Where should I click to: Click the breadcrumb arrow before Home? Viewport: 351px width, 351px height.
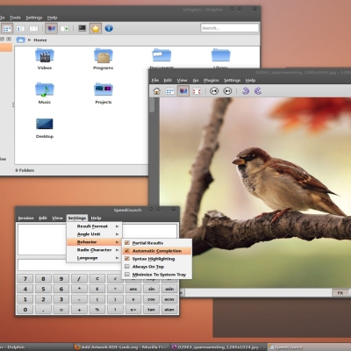[x=29, y=39]
